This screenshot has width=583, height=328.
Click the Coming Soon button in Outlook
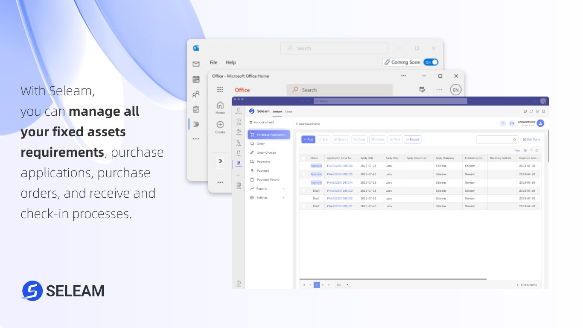pyautogui.click(x=402, y=62)
